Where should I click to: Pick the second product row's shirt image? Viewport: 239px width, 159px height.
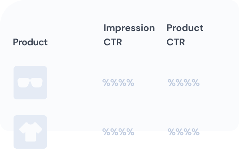click(30, 132)
